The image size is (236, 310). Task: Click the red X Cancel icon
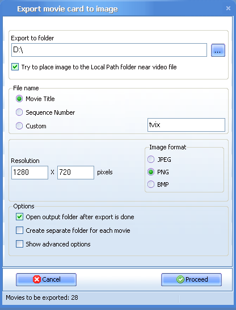click(x=37, y=279)
